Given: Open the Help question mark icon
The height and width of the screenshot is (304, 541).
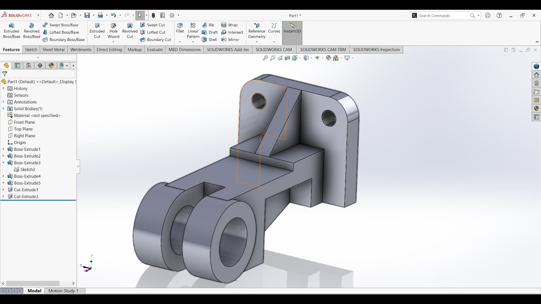Looking at the screenshot, I should [499, 15].
